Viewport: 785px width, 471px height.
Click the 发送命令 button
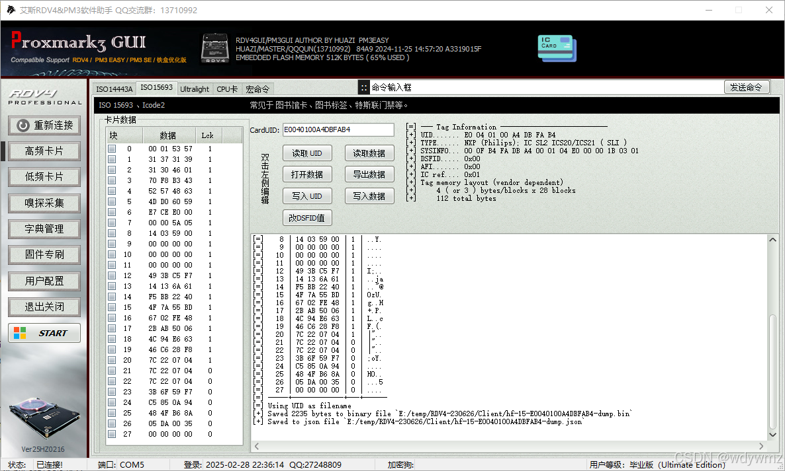point(747,87)
